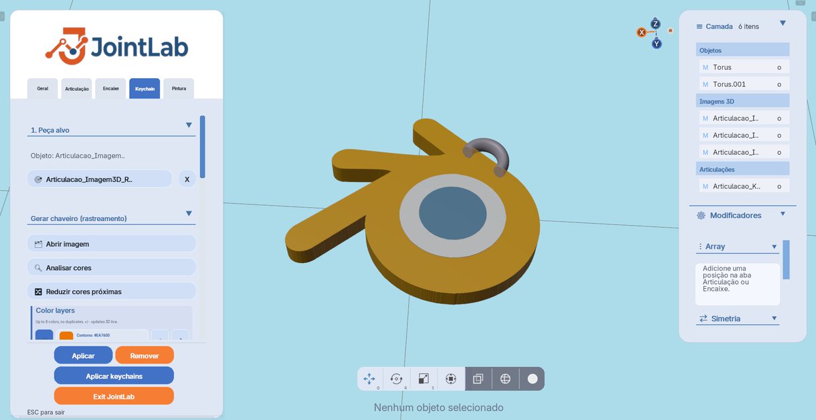This screenshot has height=420, width=816.
Task: Click the X axis on navigation gizmo
Action: 641,32
